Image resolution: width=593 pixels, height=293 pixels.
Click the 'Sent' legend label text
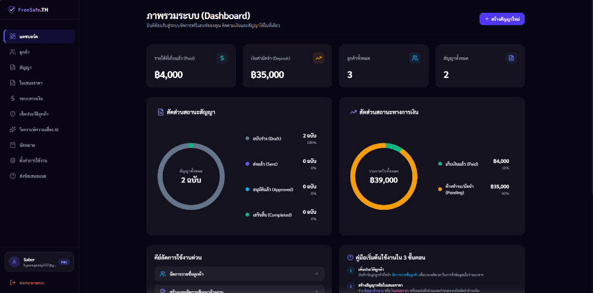click(265, 164)
